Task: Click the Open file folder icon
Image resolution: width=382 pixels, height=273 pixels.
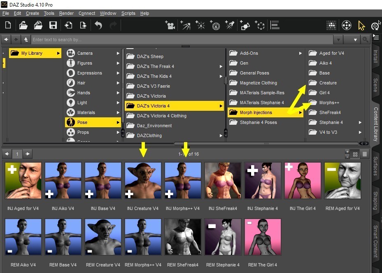Action: pyautogui.click(x=23, y=25)
